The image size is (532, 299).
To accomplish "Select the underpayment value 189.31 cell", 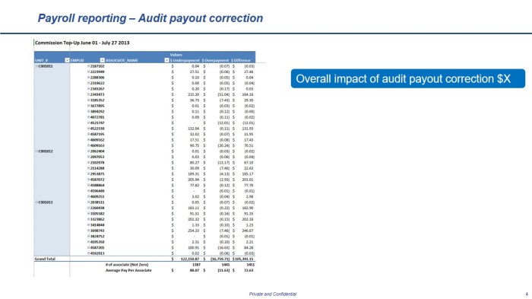I will point(193,173).
